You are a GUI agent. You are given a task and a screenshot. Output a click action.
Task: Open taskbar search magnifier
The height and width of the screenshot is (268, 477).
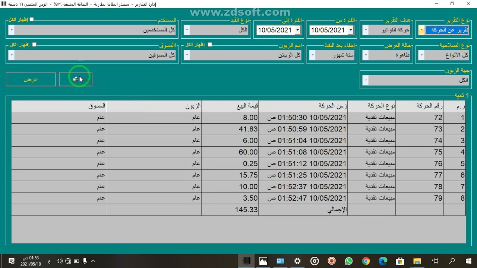452,261
